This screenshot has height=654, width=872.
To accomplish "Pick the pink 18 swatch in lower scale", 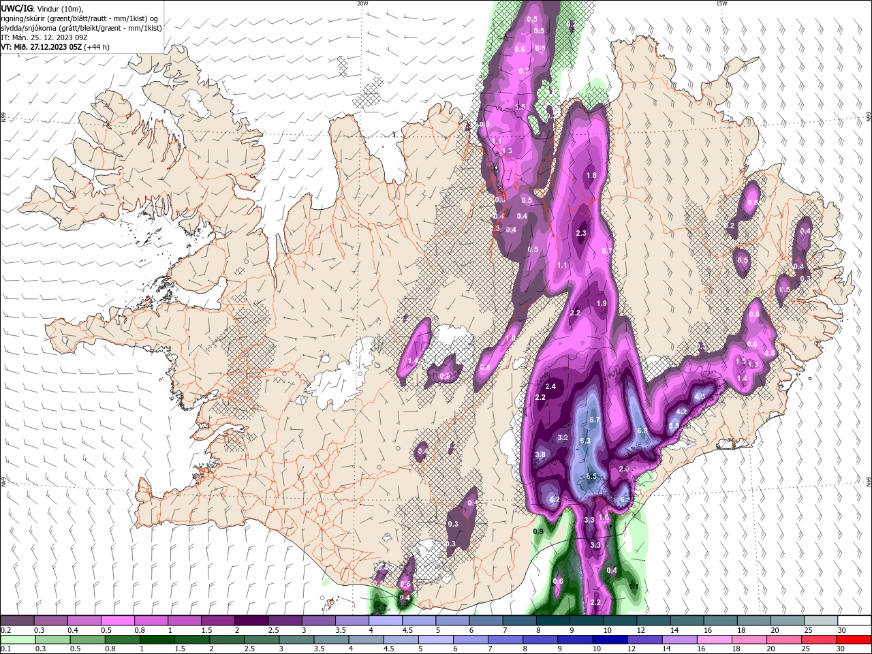I will [x=749, y=640].
